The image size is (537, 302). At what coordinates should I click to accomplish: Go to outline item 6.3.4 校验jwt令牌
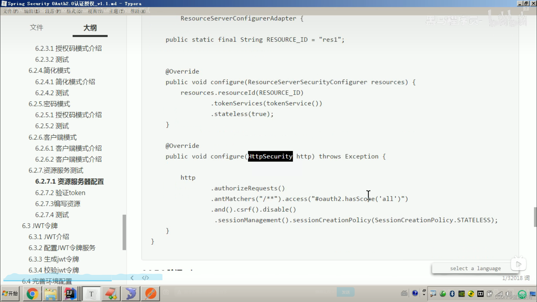(x=54, y=270)
